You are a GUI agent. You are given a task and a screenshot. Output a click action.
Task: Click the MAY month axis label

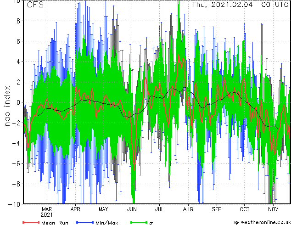(103, 209)
